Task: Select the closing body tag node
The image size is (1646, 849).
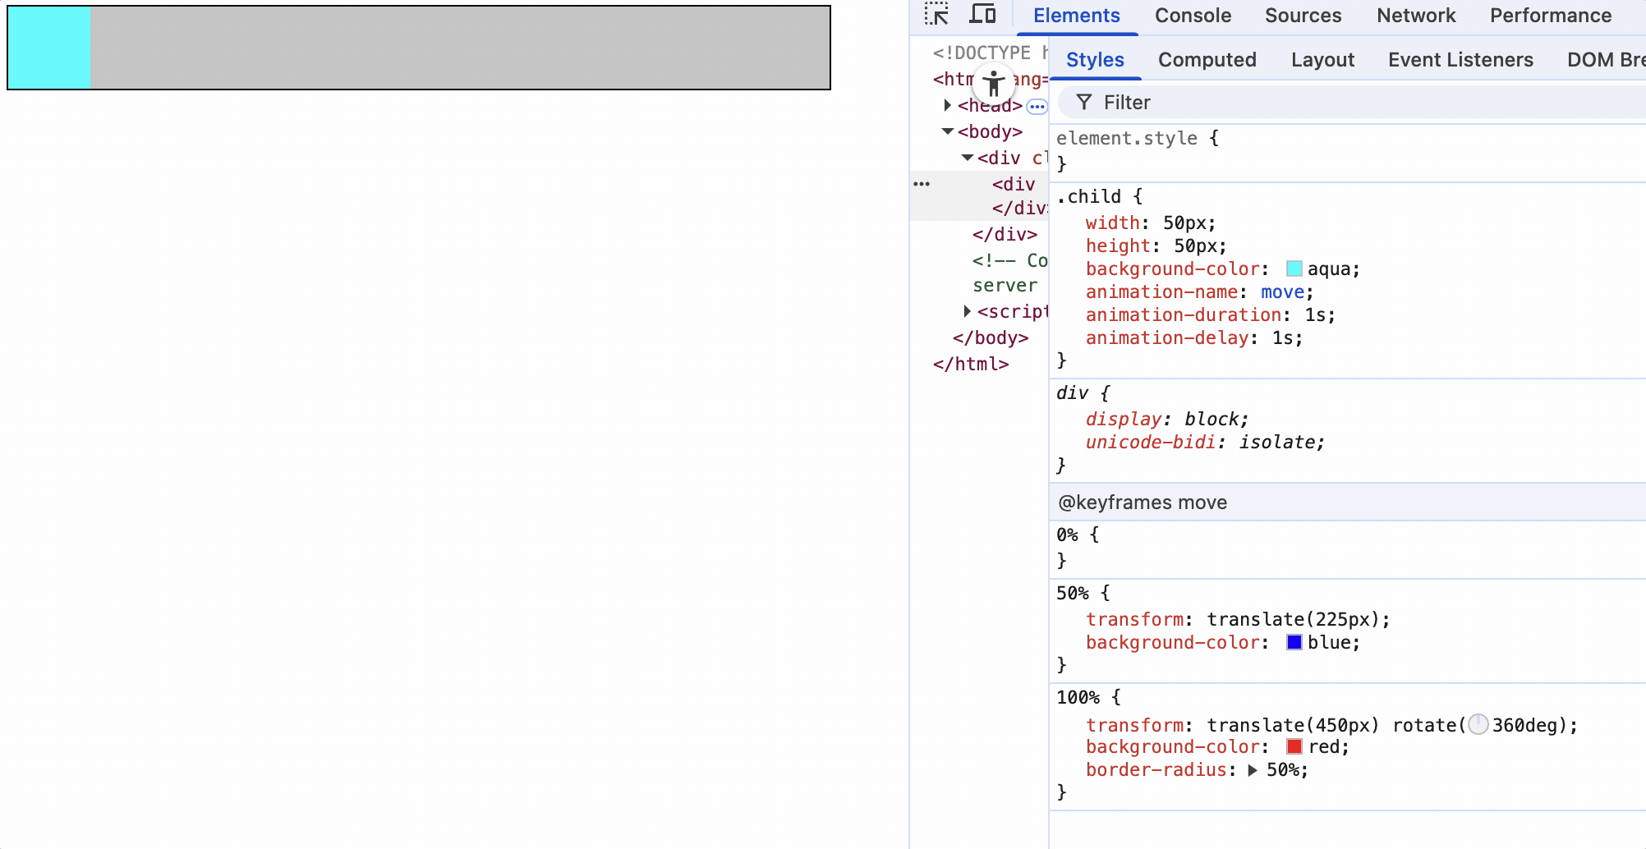Action: [991, 337]
